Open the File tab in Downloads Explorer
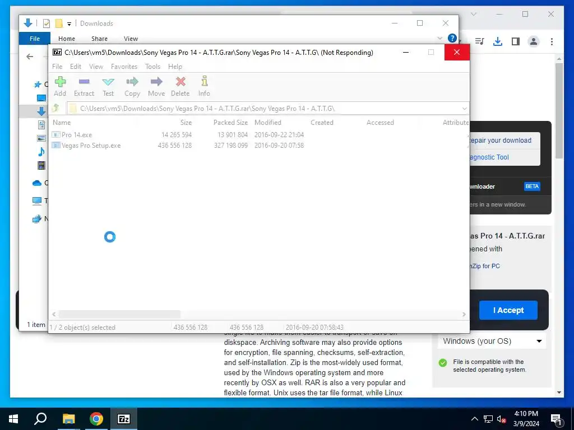This screenshot has width=574, height=430. pyautogui.click(x=35, y=39)
